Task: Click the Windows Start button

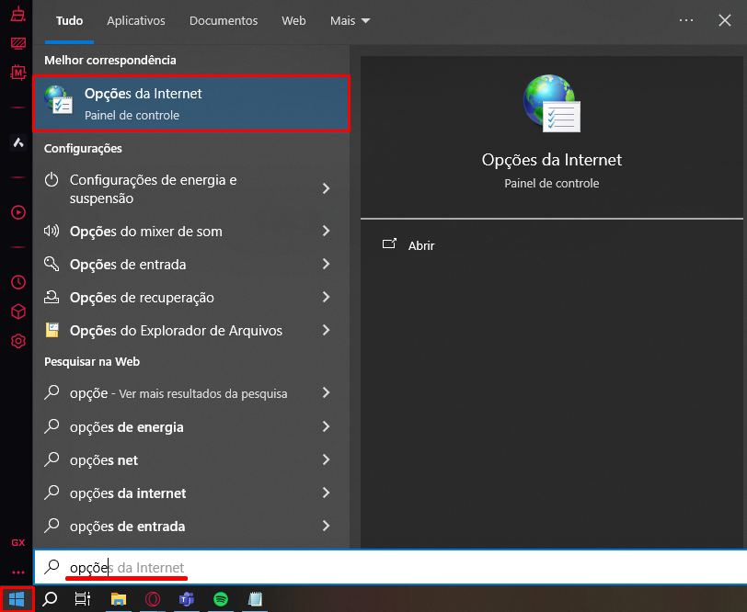Action: tap(17, 599)
